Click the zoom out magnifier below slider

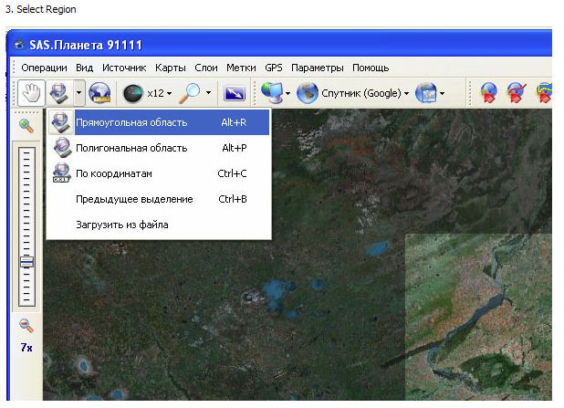pos(26,325)
